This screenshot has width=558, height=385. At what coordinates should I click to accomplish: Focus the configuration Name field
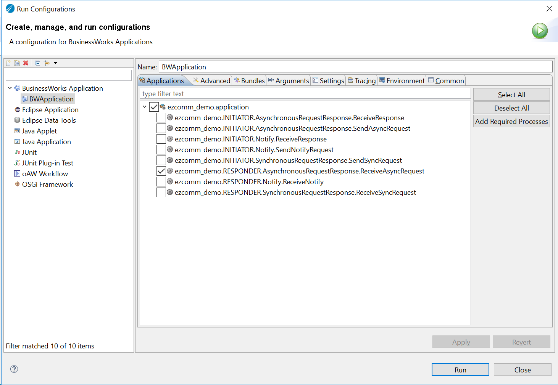pos(355,67)
